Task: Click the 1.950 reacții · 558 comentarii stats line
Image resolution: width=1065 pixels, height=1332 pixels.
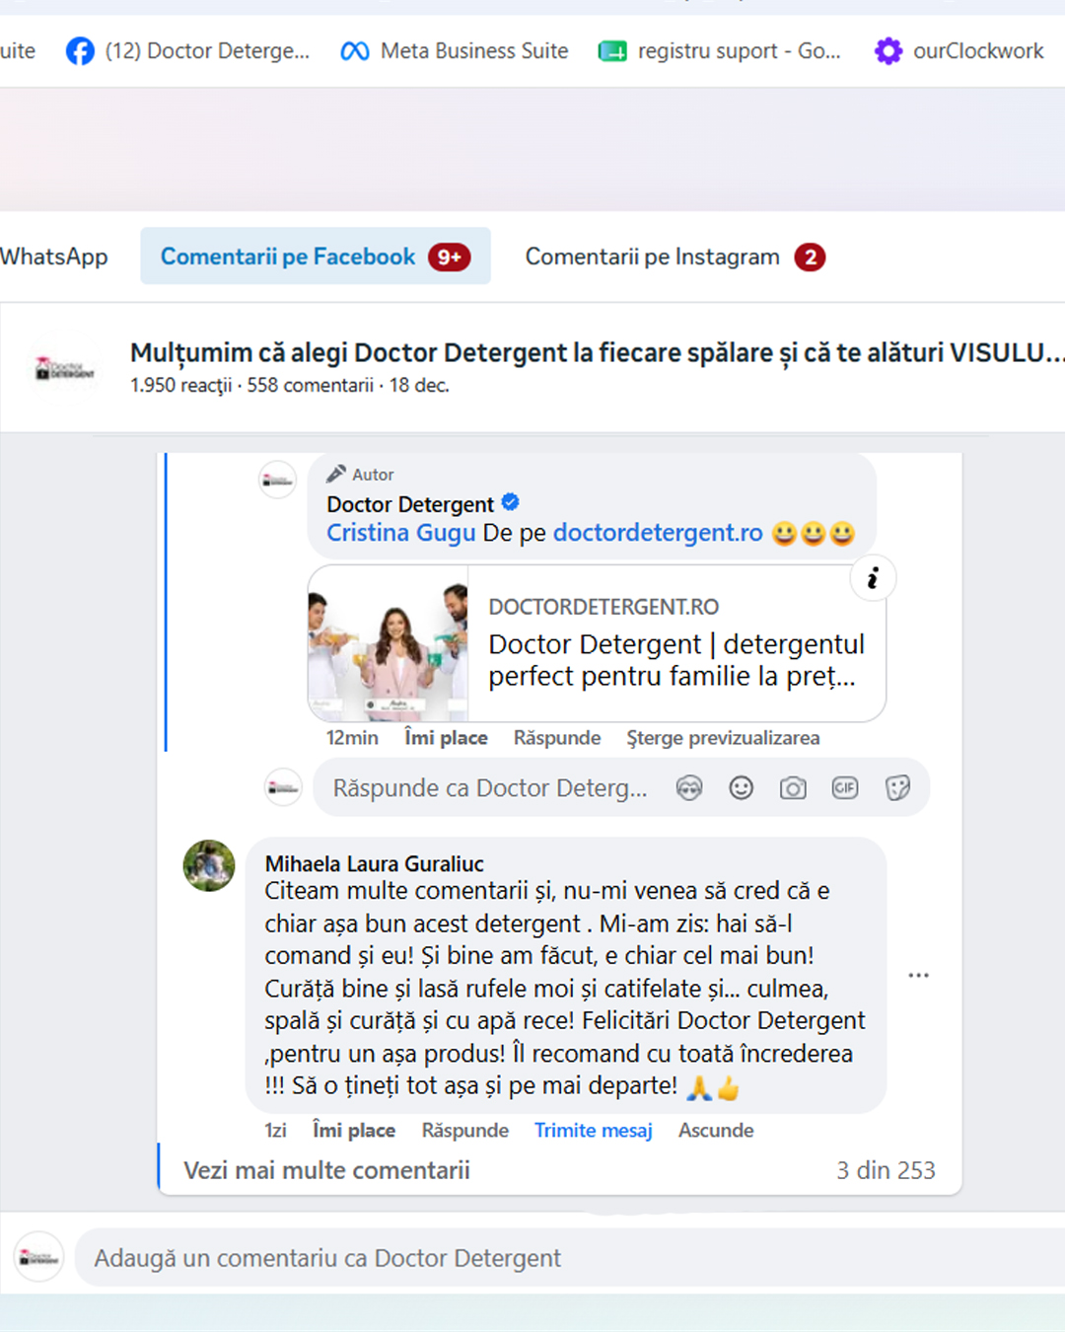Action: [x=290, y=386]
